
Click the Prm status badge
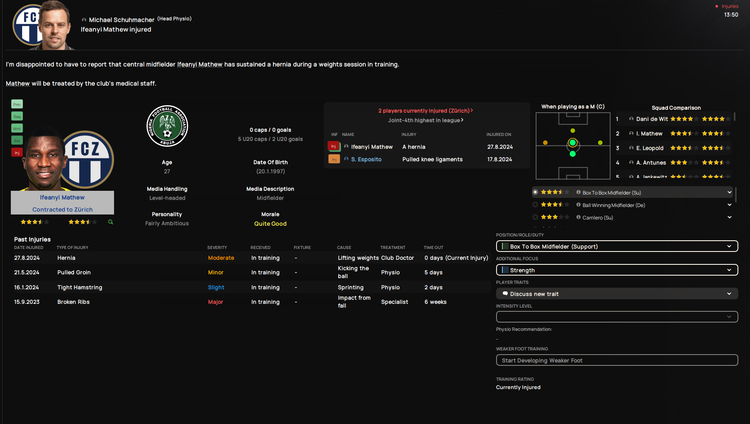point(17,104)
